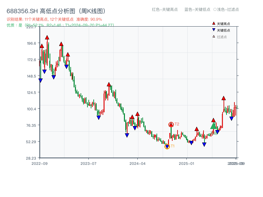Image resolution: width=263 pixels, height=197 pixels.
Task: Click the circled red triangle labeled T2
Action: click(171, 124)
